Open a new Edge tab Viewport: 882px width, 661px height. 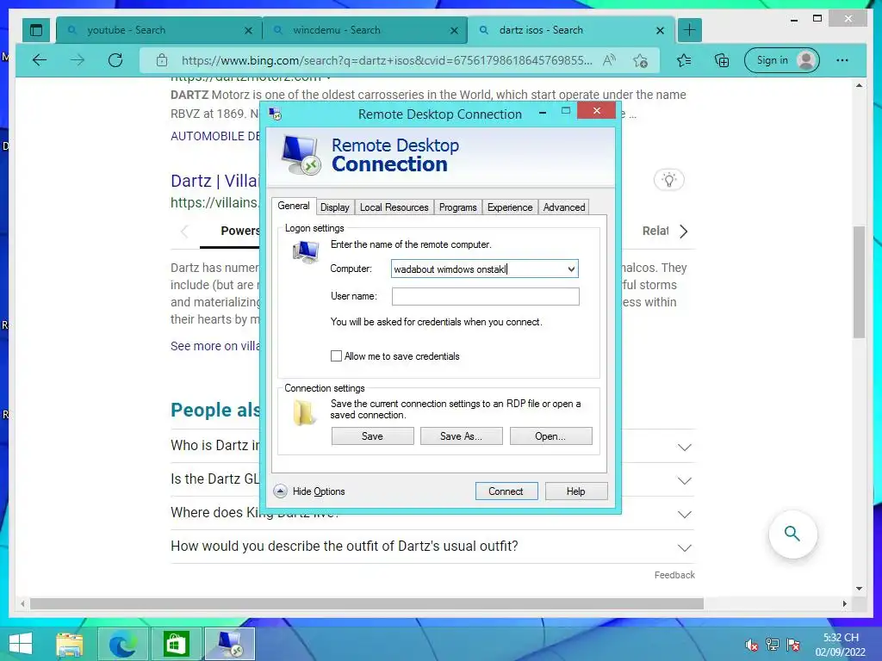click(x=690, y=30)
